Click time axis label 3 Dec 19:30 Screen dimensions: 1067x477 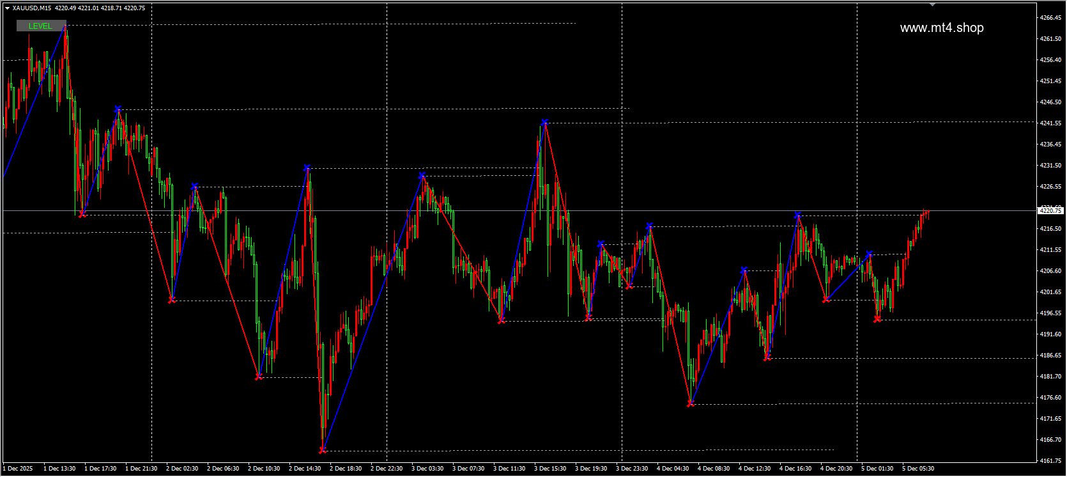591,469
